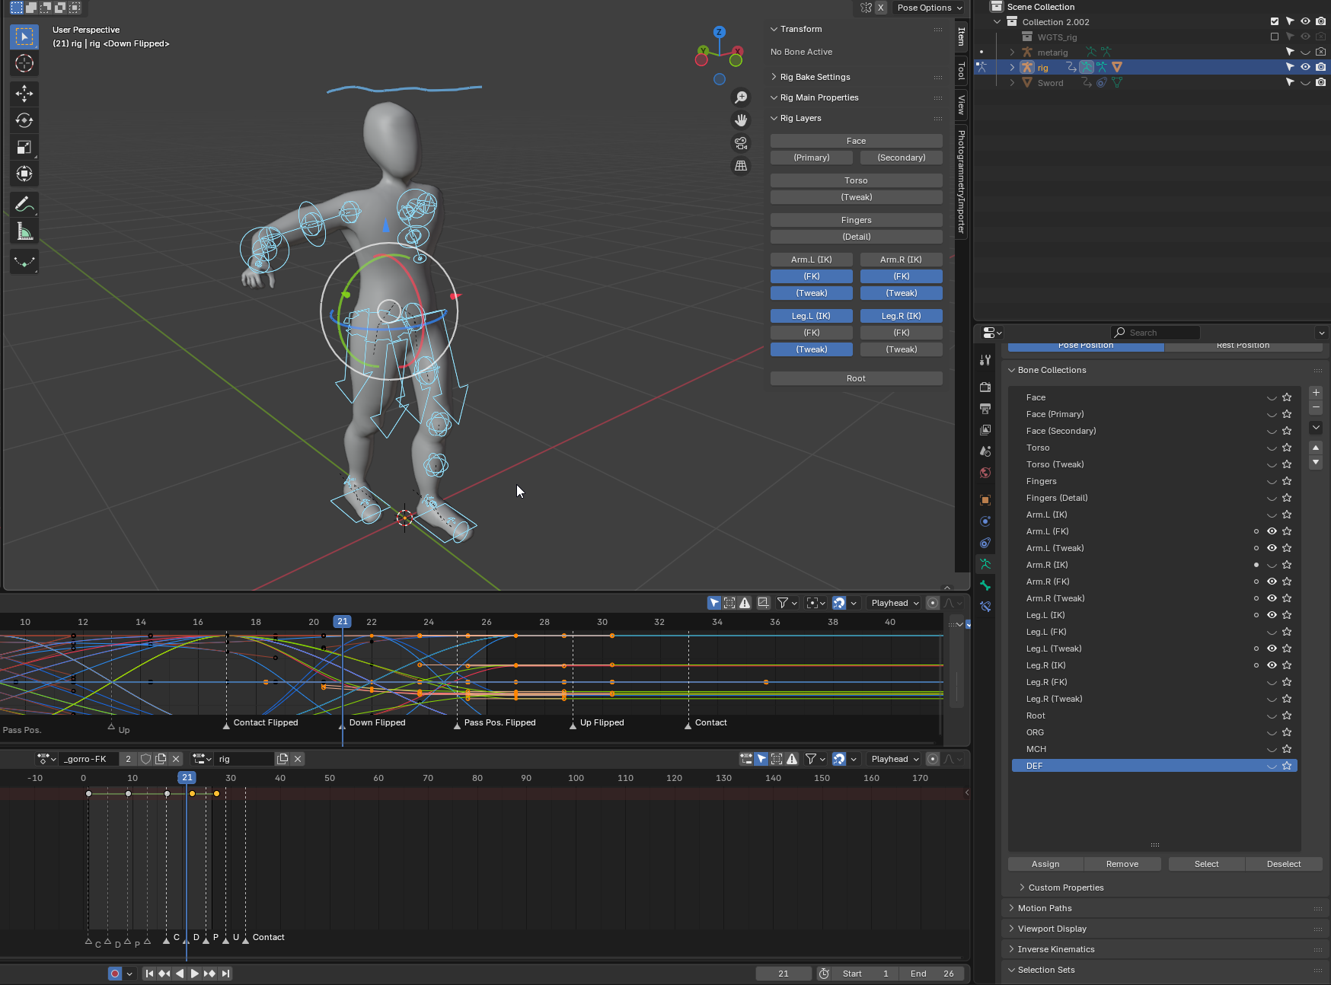Switch to the View sidebar tab
Image resolution: width=1331 pixels, height=985 pixels.
[962, 105]
